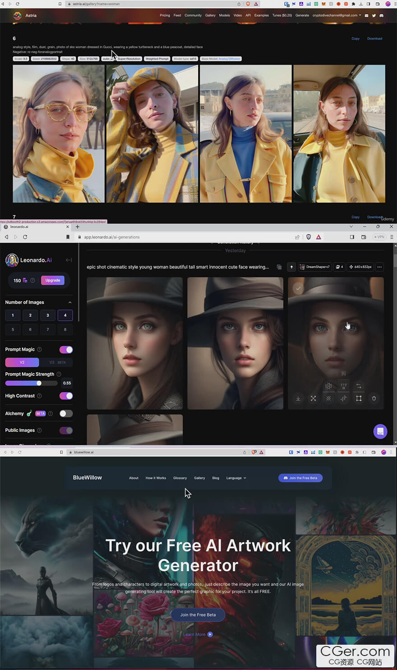Open the Astria mail envelope icon
Screen dimensions: 397x670
(x=366, y=15)
